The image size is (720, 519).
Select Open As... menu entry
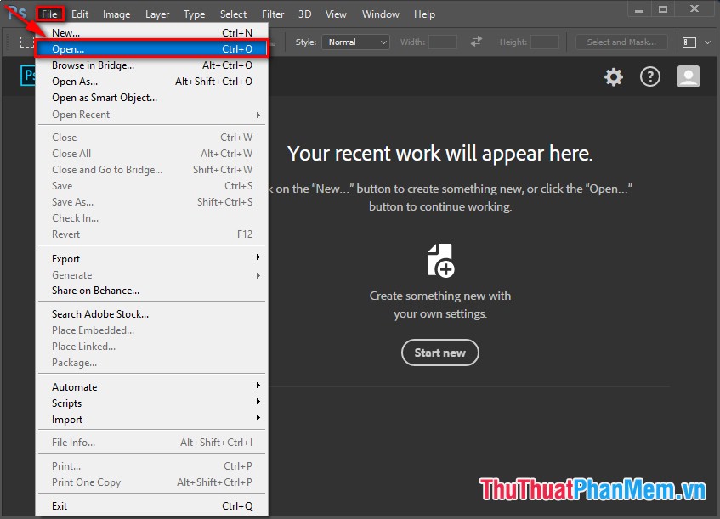pos(151,82)
